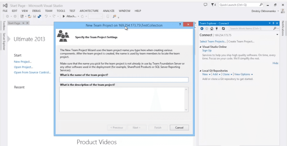
Task: Click the New Project toolbar icon
Action: coord(22,16)
